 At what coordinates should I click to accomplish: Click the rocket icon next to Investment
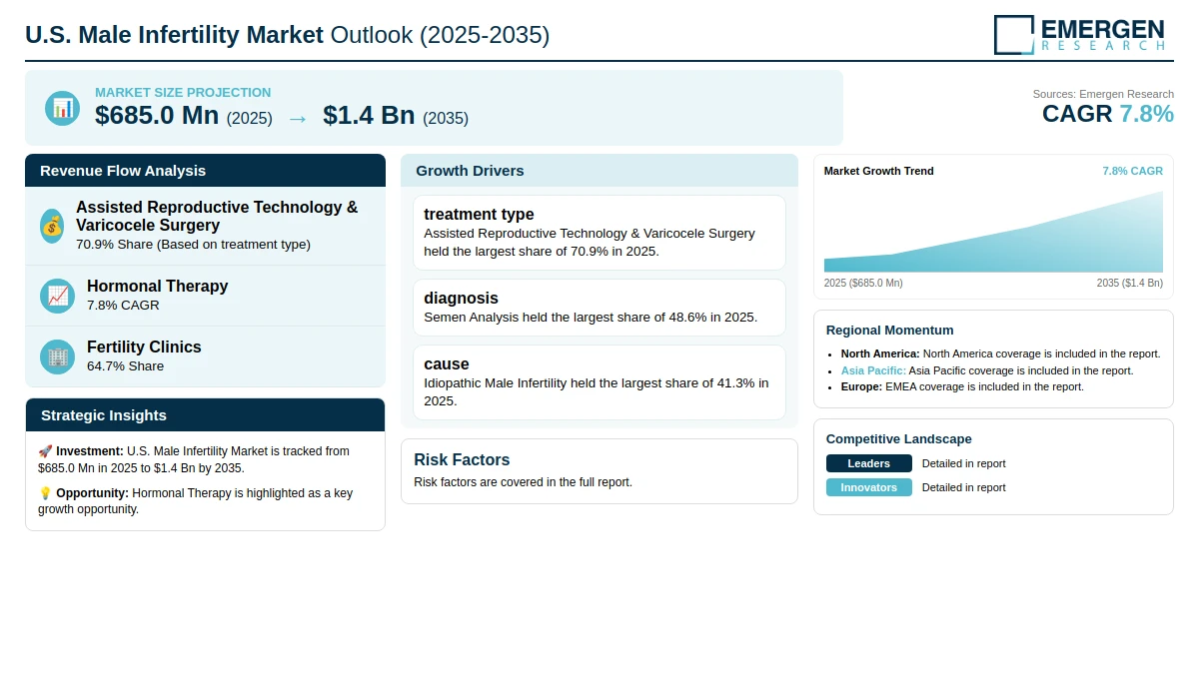click(x=45, y=451)
